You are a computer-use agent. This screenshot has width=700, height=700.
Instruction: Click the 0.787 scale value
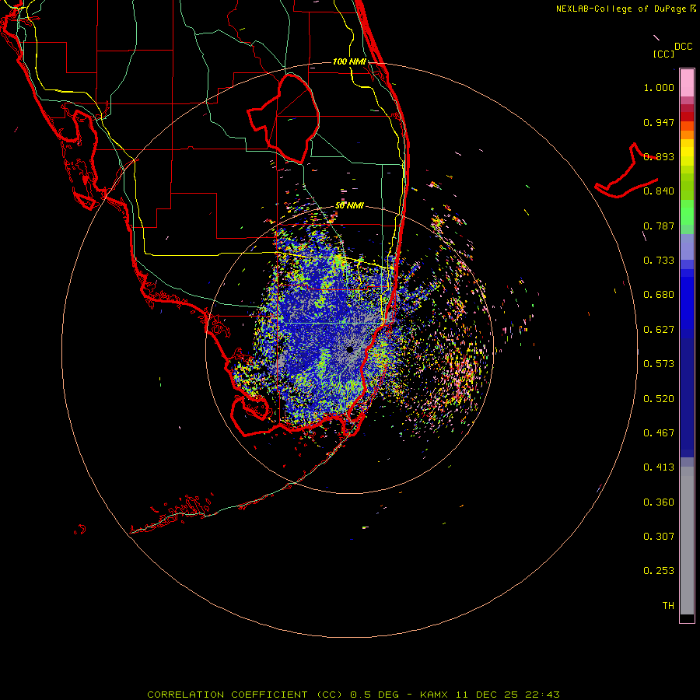[x=659, y=226]
